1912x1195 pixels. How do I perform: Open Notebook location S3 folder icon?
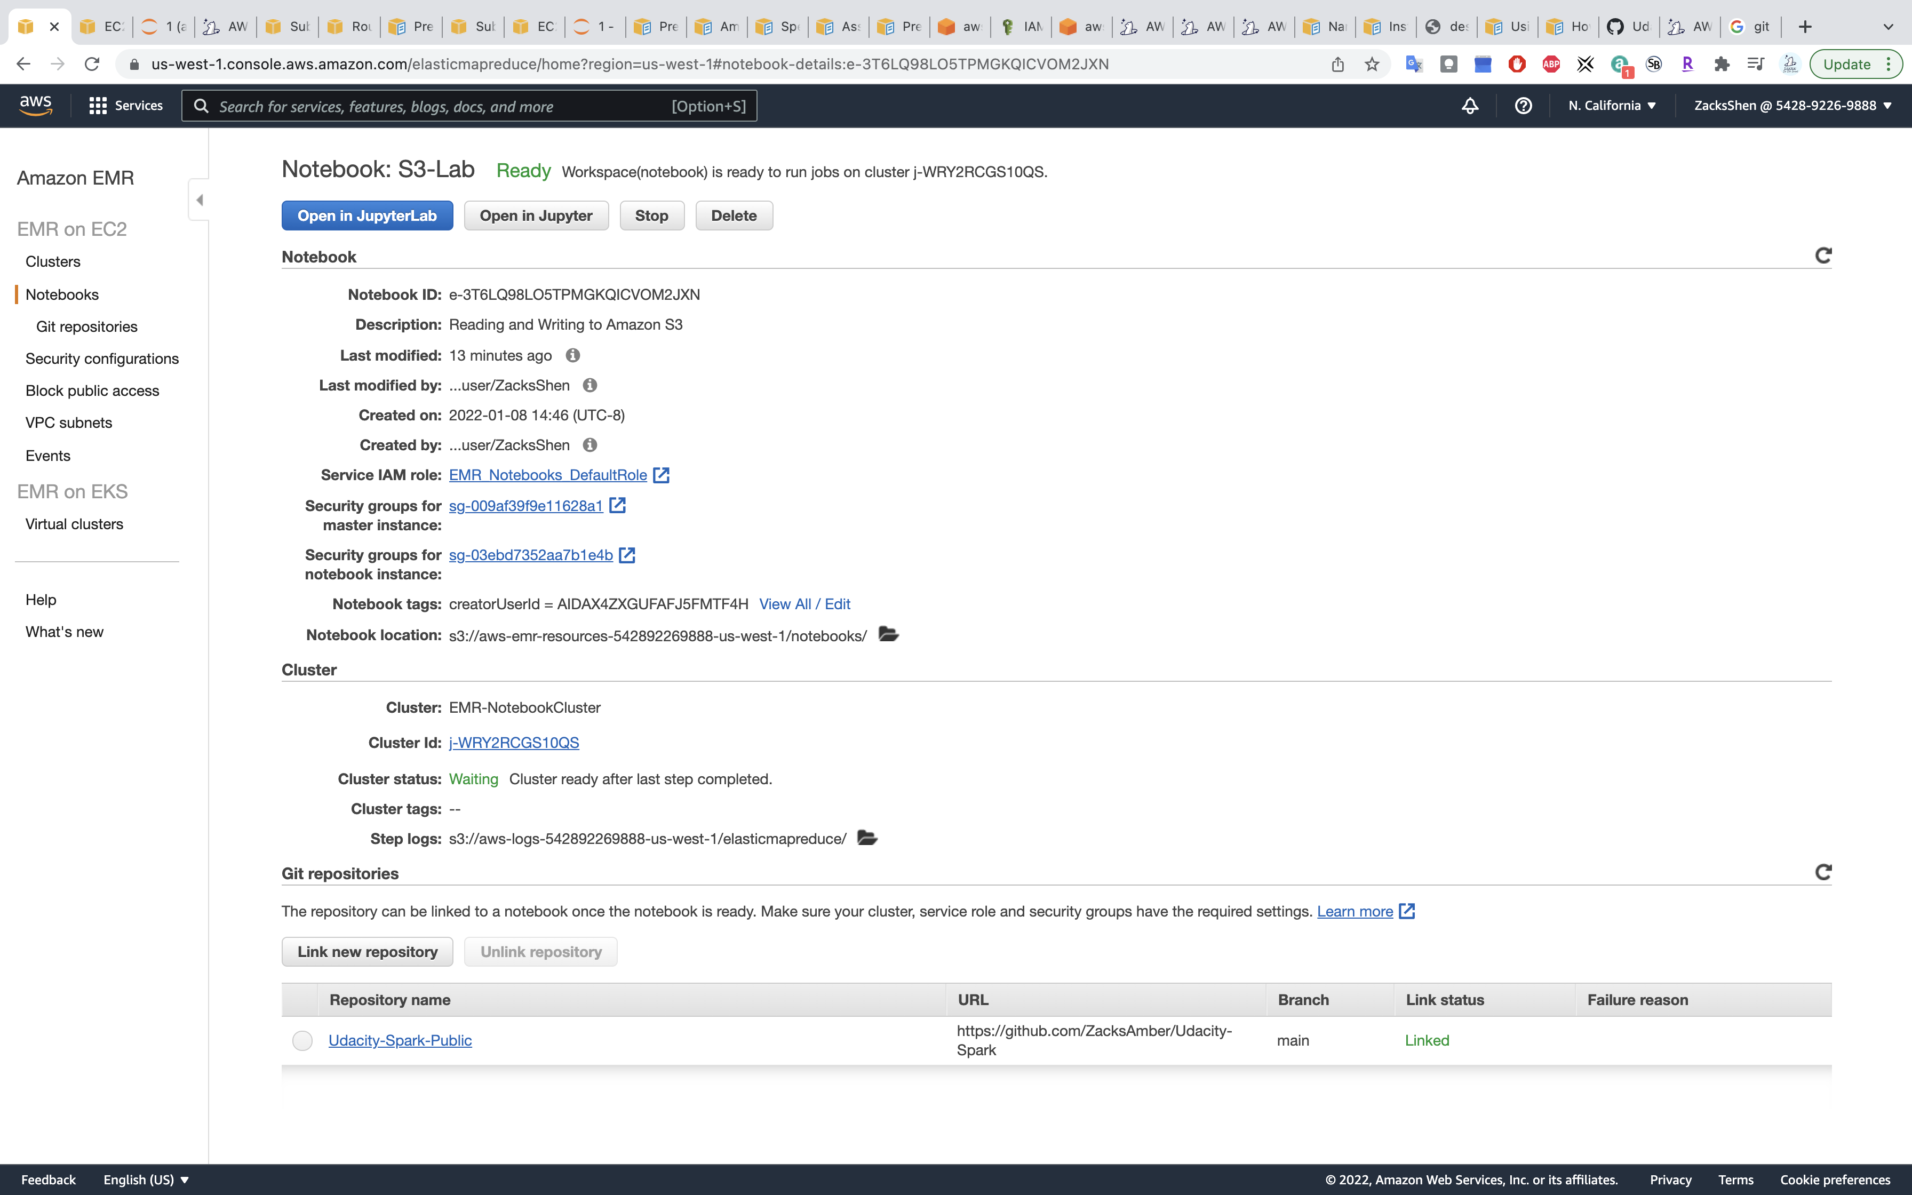888,635
